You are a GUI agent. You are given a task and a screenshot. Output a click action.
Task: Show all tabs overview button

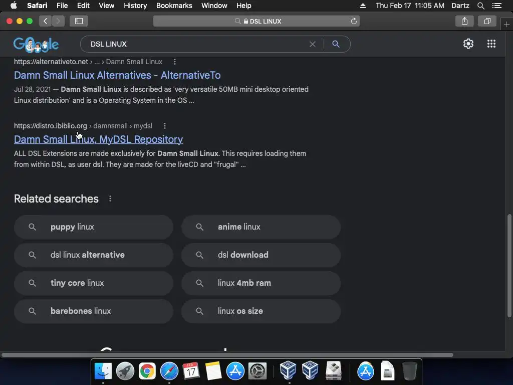[x=487, y=21]
